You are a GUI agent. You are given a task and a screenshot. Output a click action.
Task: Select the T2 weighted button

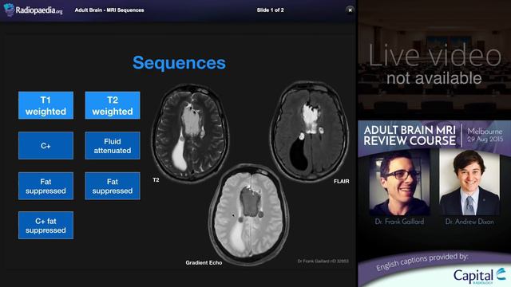(113, 105)
